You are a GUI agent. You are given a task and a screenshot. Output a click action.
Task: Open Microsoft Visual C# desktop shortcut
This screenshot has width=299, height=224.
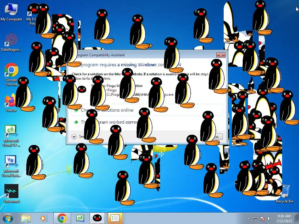(x=11, y=136)
